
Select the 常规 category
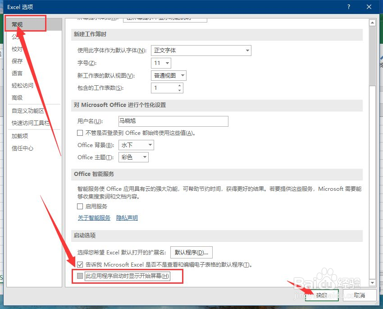tap(34, 24)
